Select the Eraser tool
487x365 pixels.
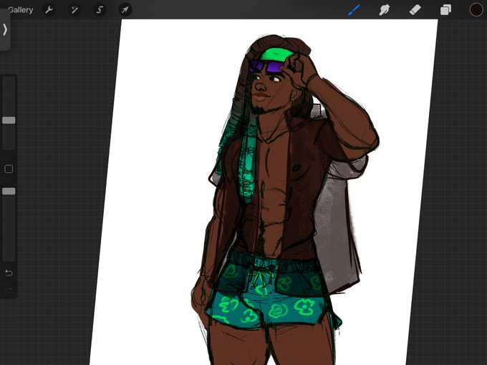415,10
